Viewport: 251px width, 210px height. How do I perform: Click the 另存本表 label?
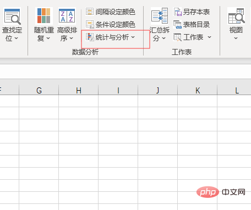point(197,12)
